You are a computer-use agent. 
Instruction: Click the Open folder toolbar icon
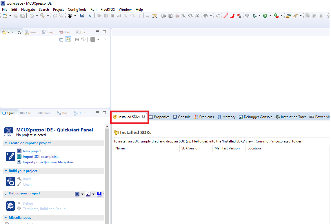click(288, 16)
